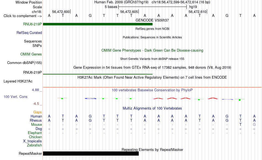
Task: Click the Mouse alignment G base
Action: click(x=254, y=125)
